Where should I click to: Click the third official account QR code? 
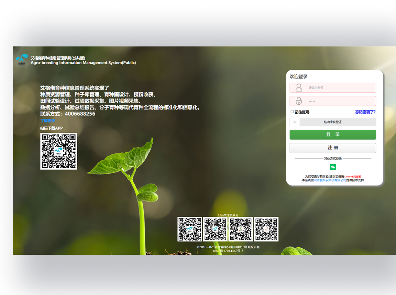coord(241,229)
